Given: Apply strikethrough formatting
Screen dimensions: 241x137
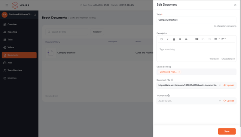Looking at the screenshot, I should point(180,39).
